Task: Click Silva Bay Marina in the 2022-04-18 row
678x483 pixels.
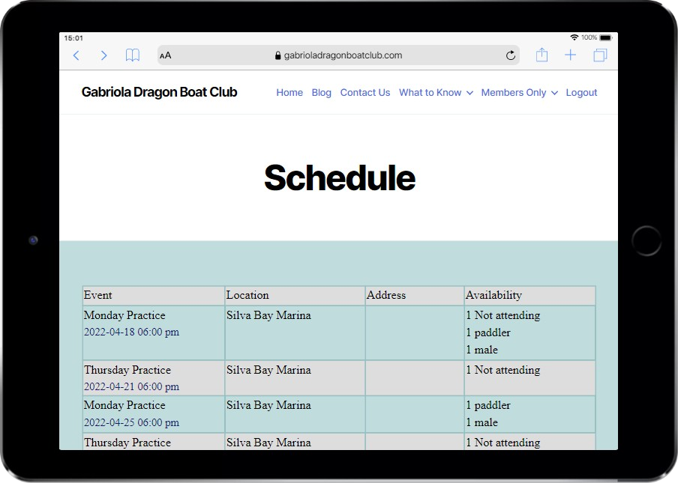Action: pyautogui.click(x=268, y=315)
